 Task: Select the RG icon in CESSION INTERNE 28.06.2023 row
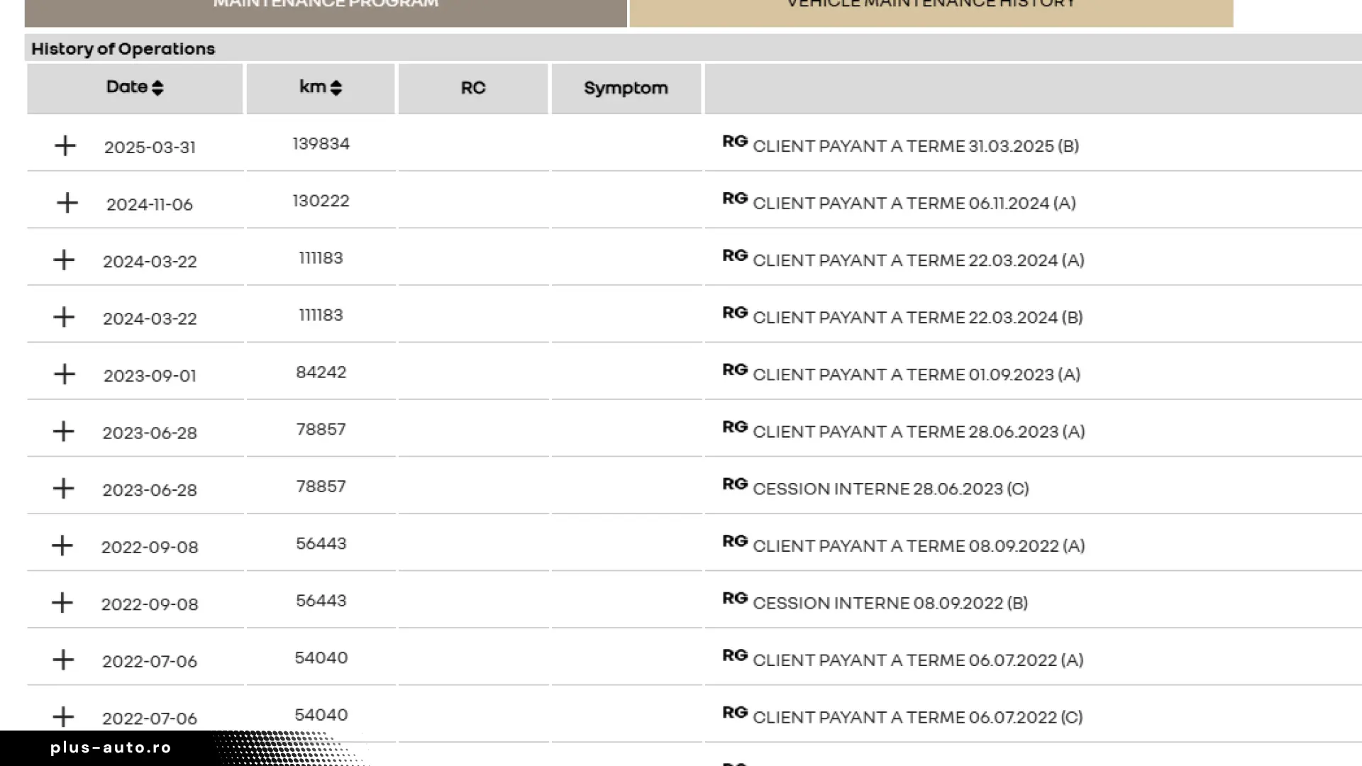[x=735, y=484]
